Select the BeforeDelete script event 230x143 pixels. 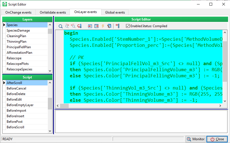[x=16, y=94]
